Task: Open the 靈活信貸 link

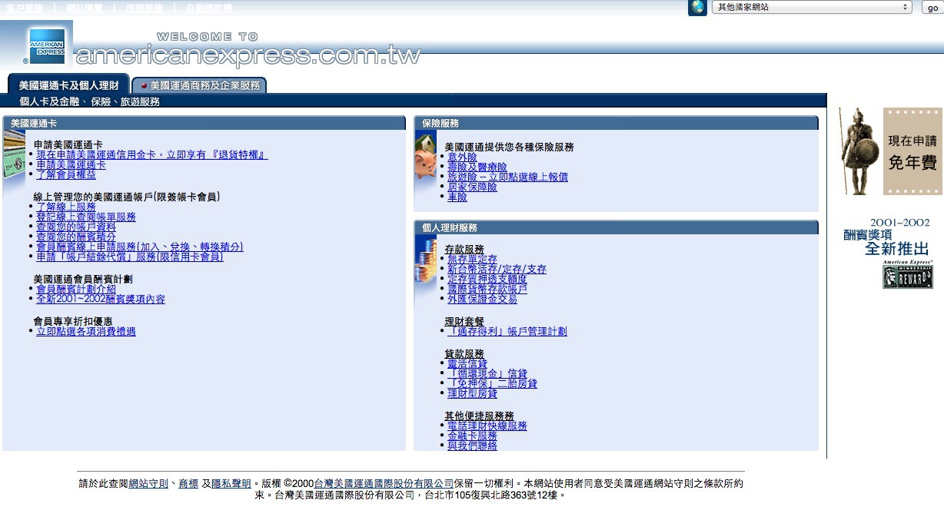Action: tap(467, 363)
